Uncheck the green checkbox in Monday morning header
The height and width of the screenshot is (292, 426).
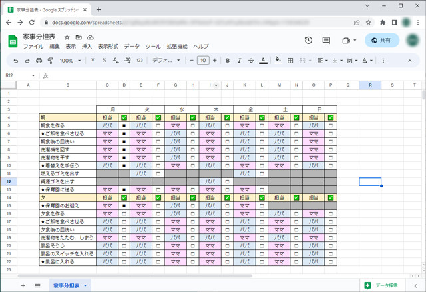click(x=124, y=118)
